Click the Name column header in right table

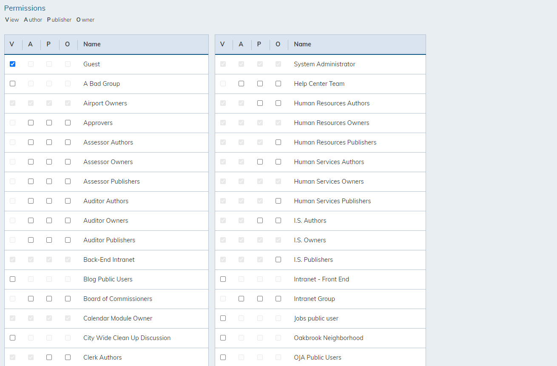[302, 44]
